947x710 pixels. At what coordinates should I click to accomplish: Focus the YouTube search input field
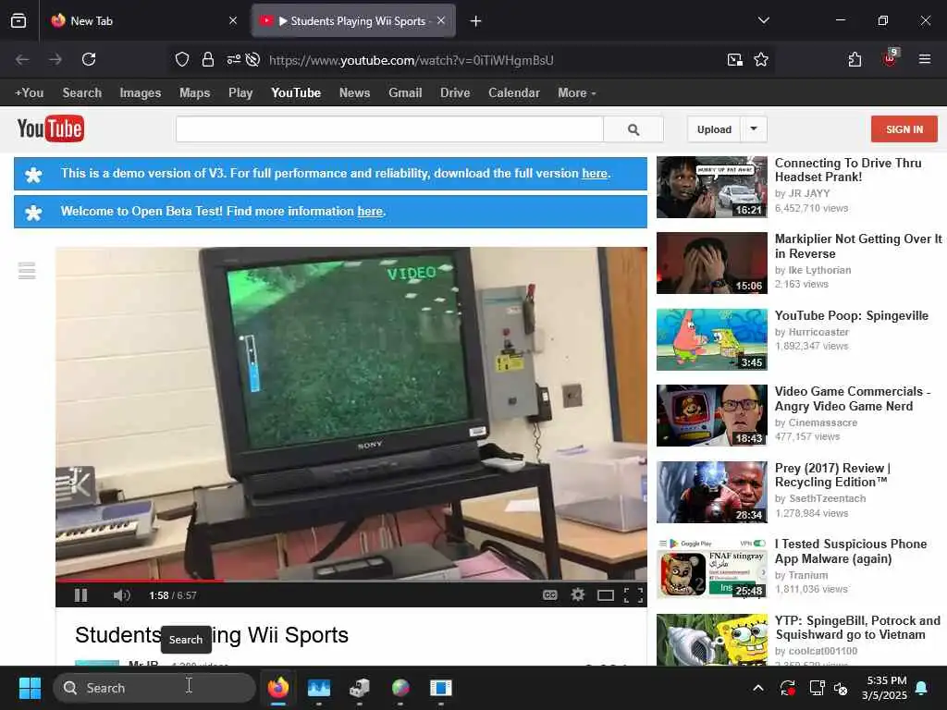(389, 129)
